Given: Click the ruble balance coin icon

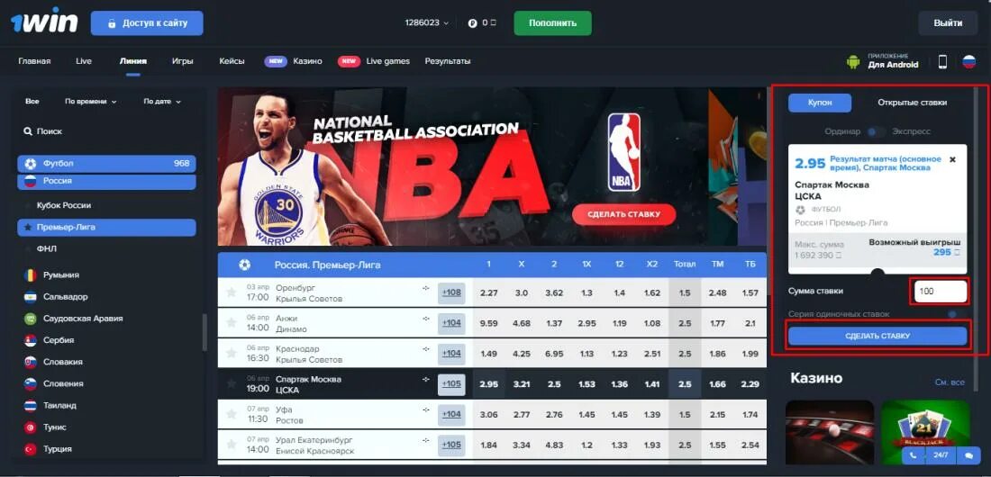Looking at the screenshot, I should click(x=472, y=22).
